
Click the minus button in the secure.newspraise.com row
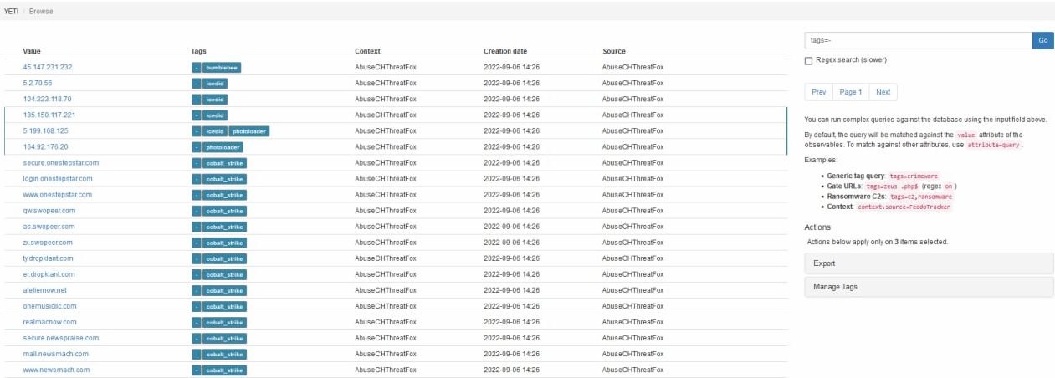(197, 338)
